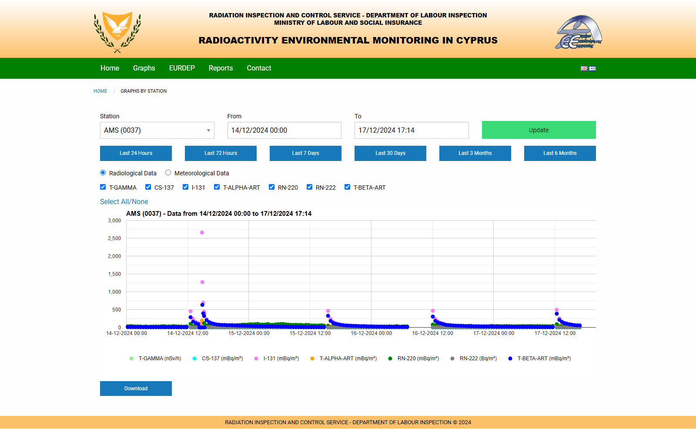The image size is (696, 429).
Task: Click the Labour Inspection department logo
Action: [578, 33]
